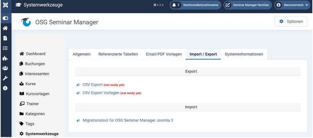The height and width of the screenshot is (138, 313).
Task: Expand the Benutzermenü dropdown
Action: [293, 5]
